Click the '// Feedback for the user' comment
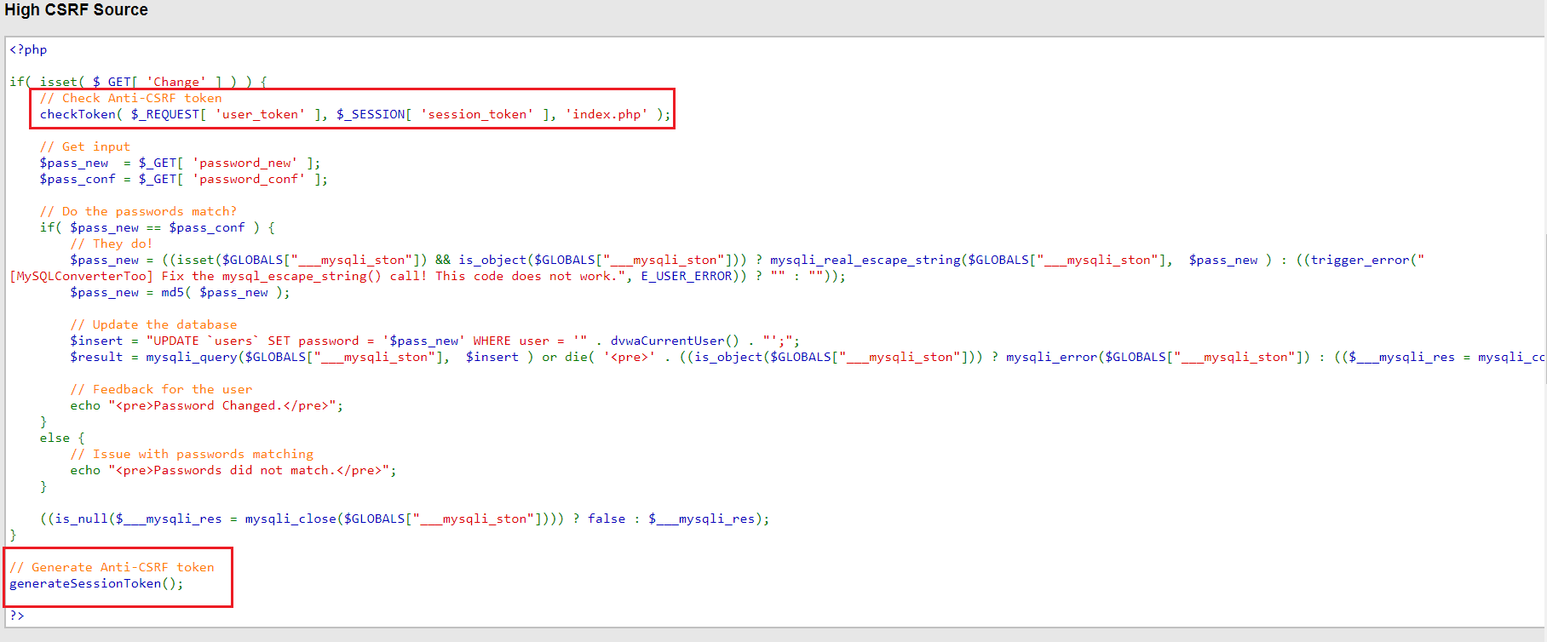This screenshot has height=642, width=1547. tap(161, 389)
